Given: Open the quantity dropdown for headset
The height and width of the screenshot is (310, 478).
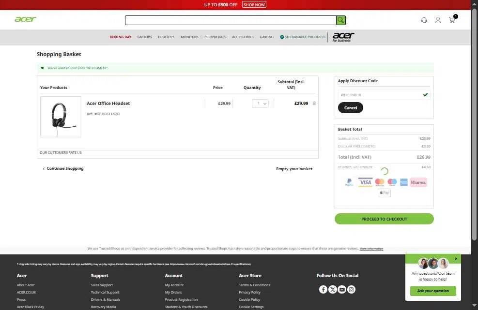Looking at the screenshot, I should tap(261, 103).
